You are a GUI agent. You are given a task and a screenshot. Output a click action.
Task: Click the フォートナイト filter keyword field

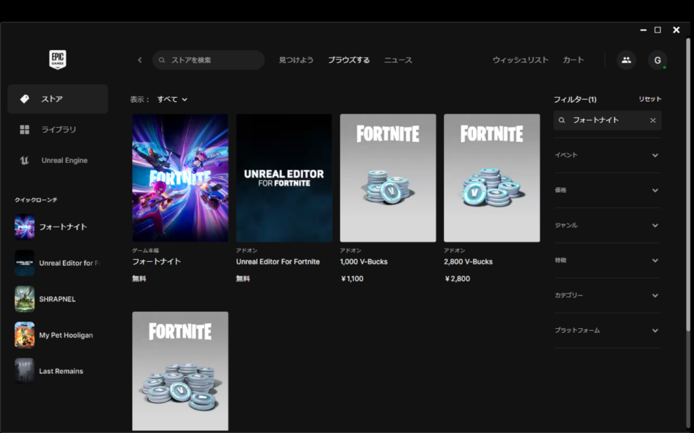[x=608, y=120]
